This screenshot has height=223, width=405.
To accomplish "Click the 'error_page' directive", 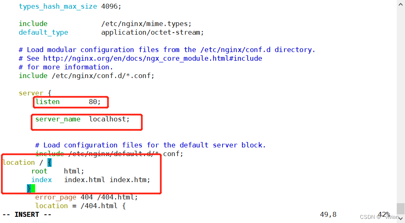I will pyautogui.click(x=56, y=197).
